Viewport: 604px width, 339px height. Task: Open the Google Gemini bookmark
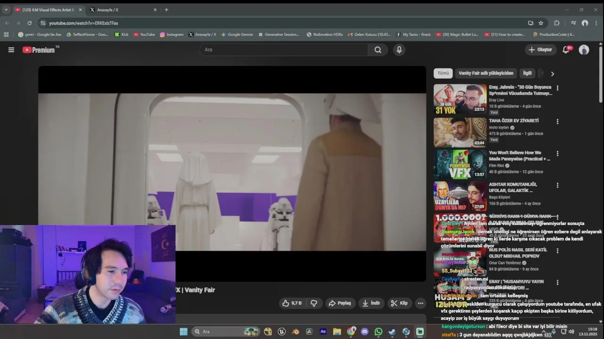click(237, 34)
